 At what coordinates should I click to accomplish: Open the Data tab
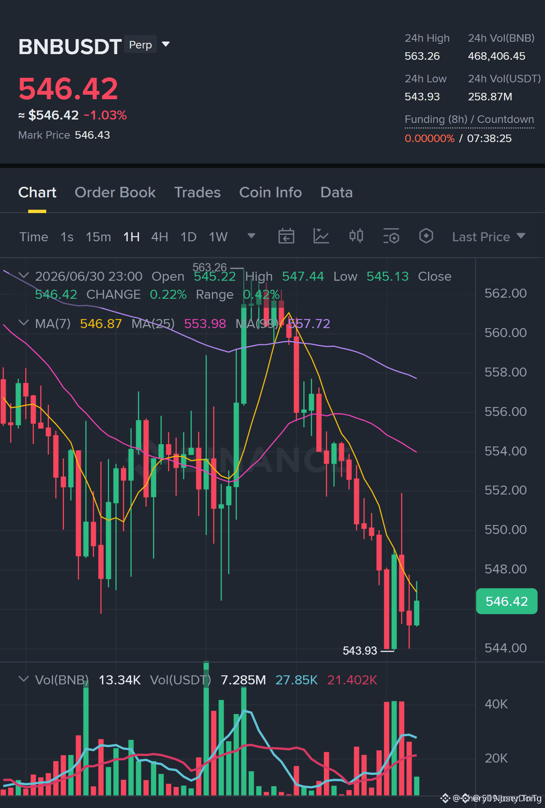(x=336, y=192)
